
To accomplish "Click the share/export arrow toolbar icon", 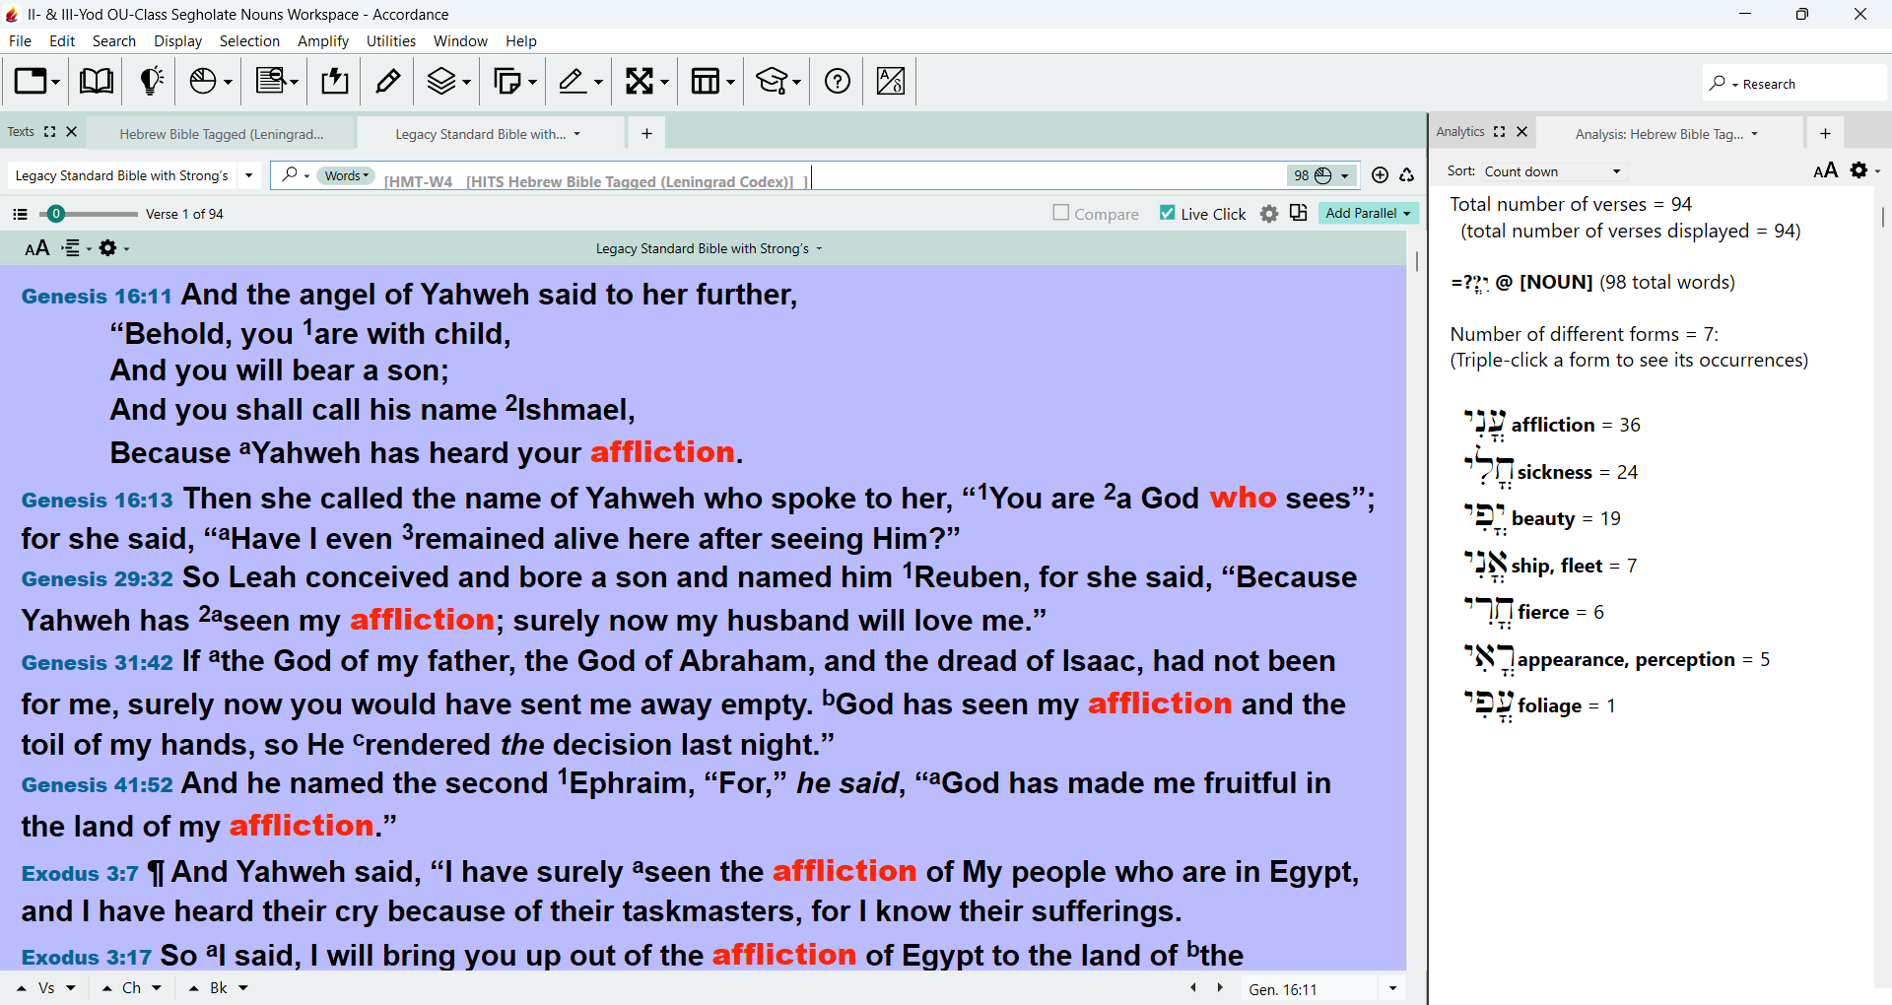I will tap(335, 81).
